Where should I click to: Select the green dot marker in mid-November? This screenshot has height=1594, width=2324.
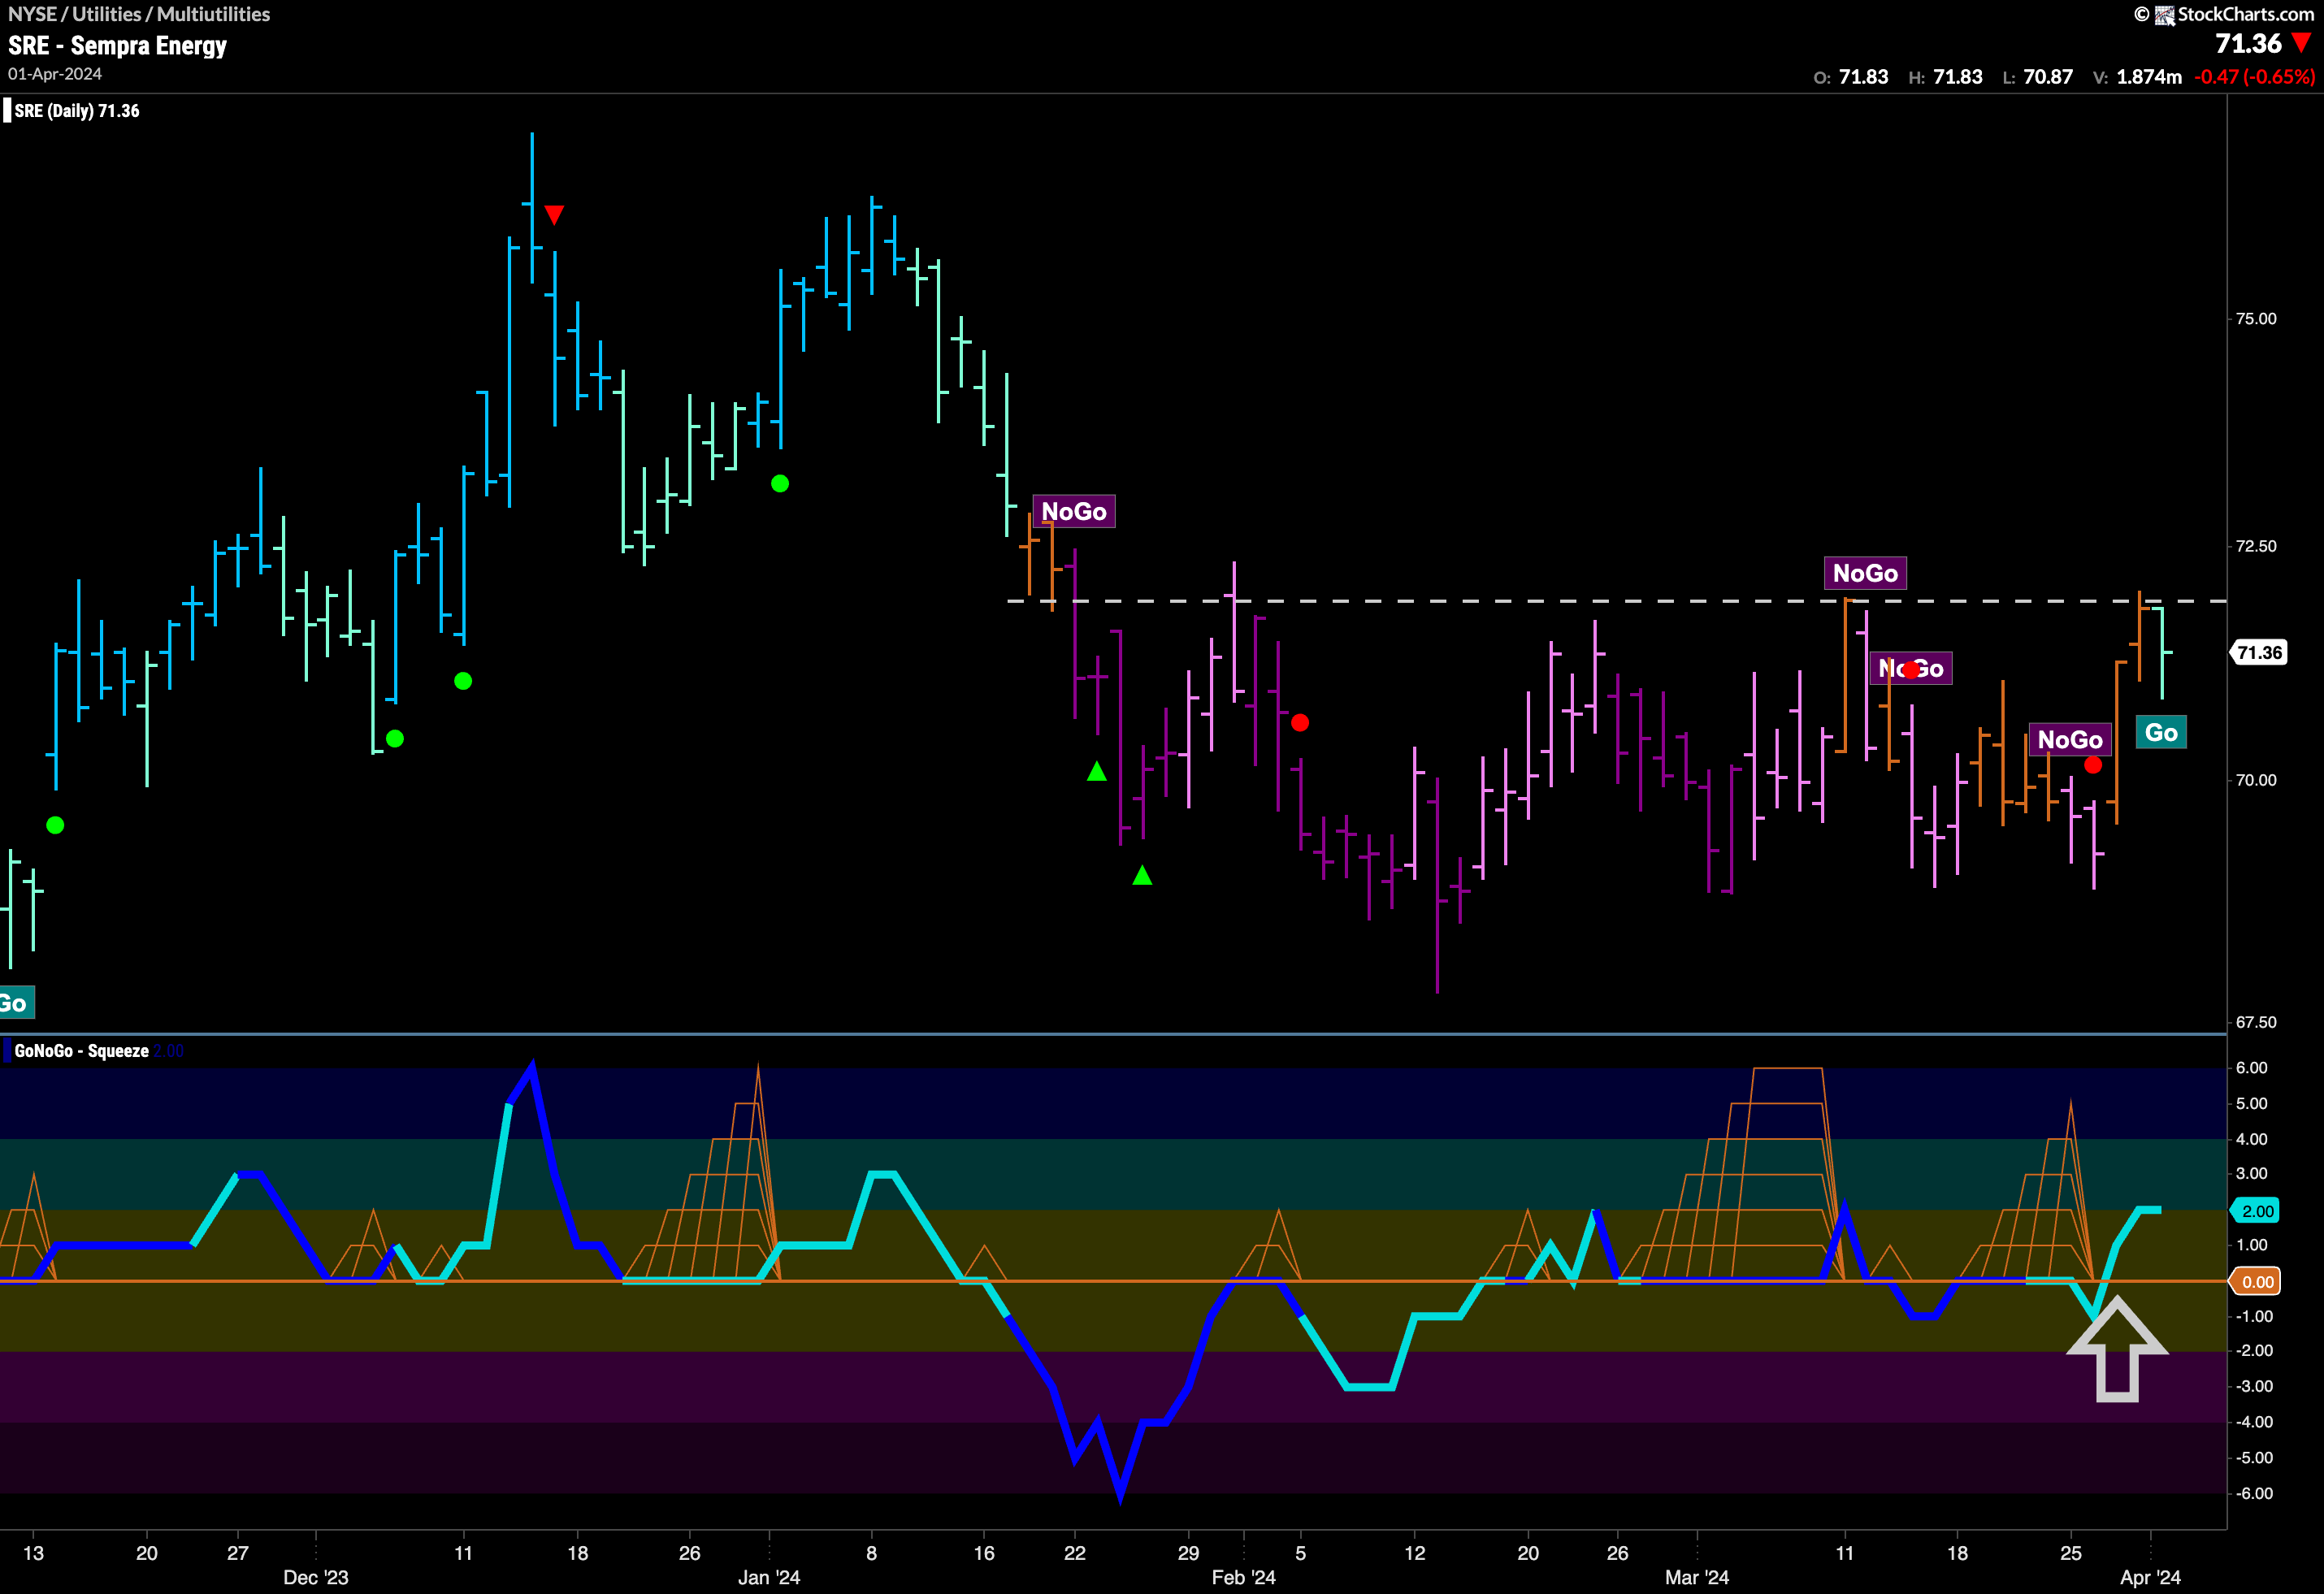tap(55, 825)
